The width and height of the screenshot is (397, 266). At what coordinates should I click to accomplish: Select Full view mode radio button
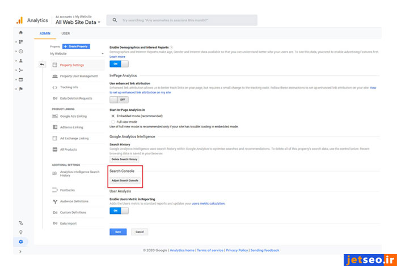tap(112, 121)
